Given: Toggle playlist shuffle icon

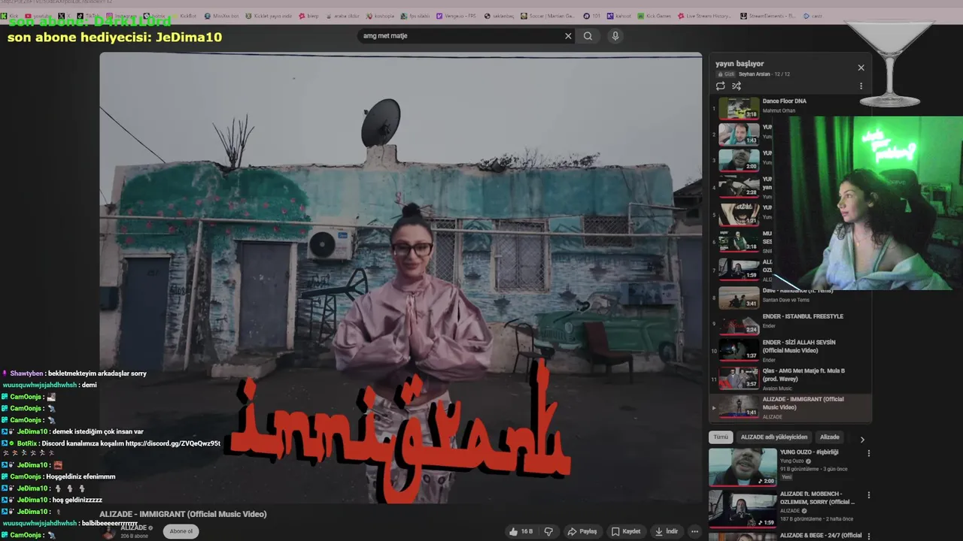Looking at the screenshot, I should tap(737, 86).
